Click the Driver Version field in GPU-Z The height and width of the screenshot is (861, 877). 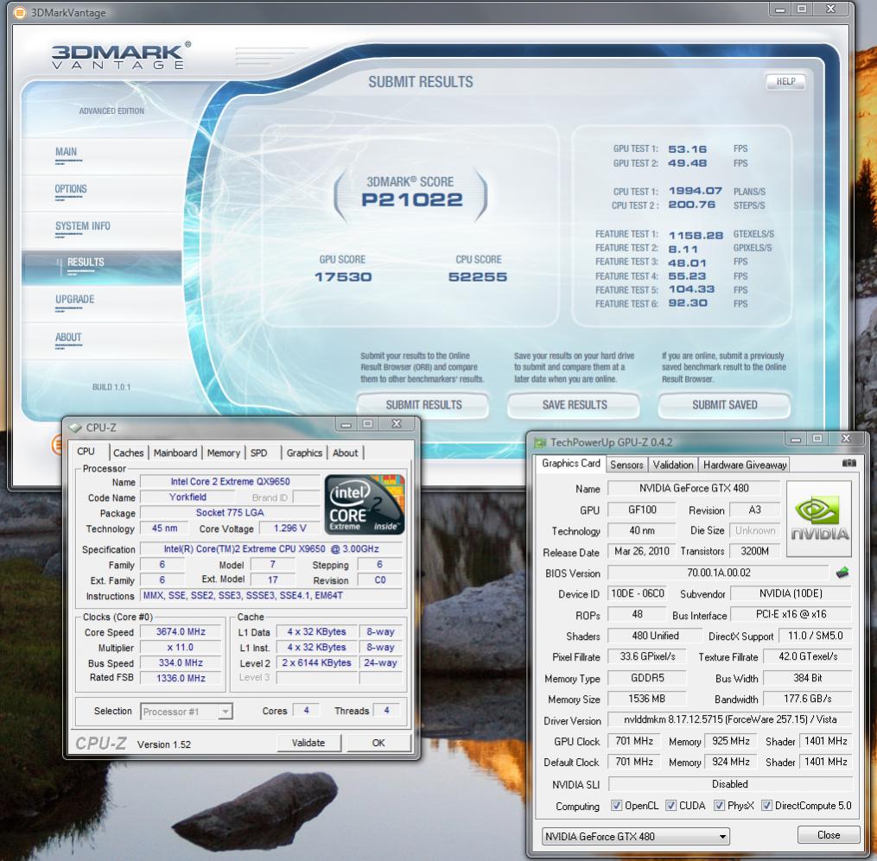coord(730,719)
